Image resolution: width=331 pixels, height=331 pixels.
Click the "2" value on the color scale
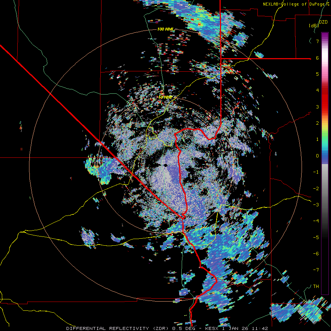coord(317,123)
